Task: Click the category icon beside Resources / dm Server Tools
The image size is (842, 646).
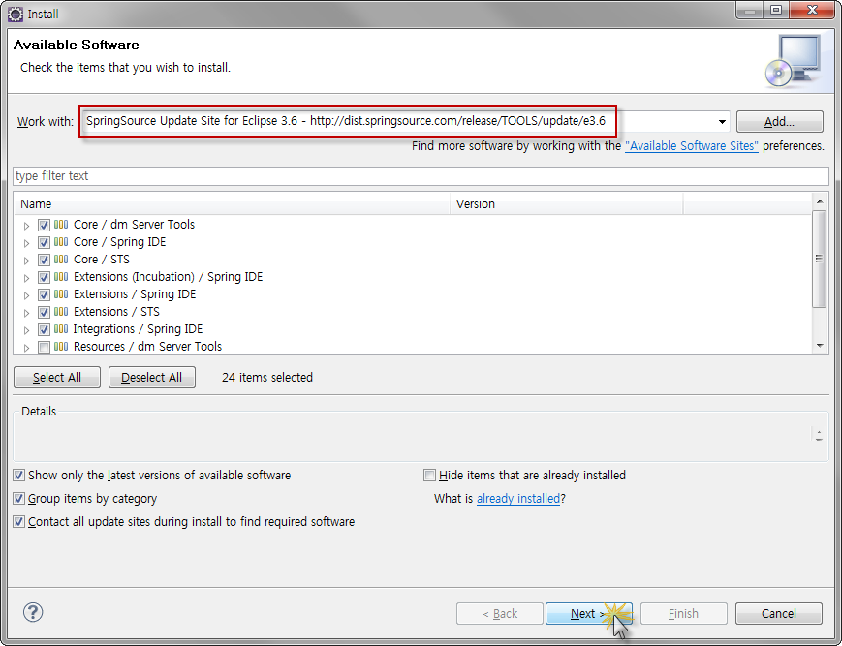Action: 61,347
